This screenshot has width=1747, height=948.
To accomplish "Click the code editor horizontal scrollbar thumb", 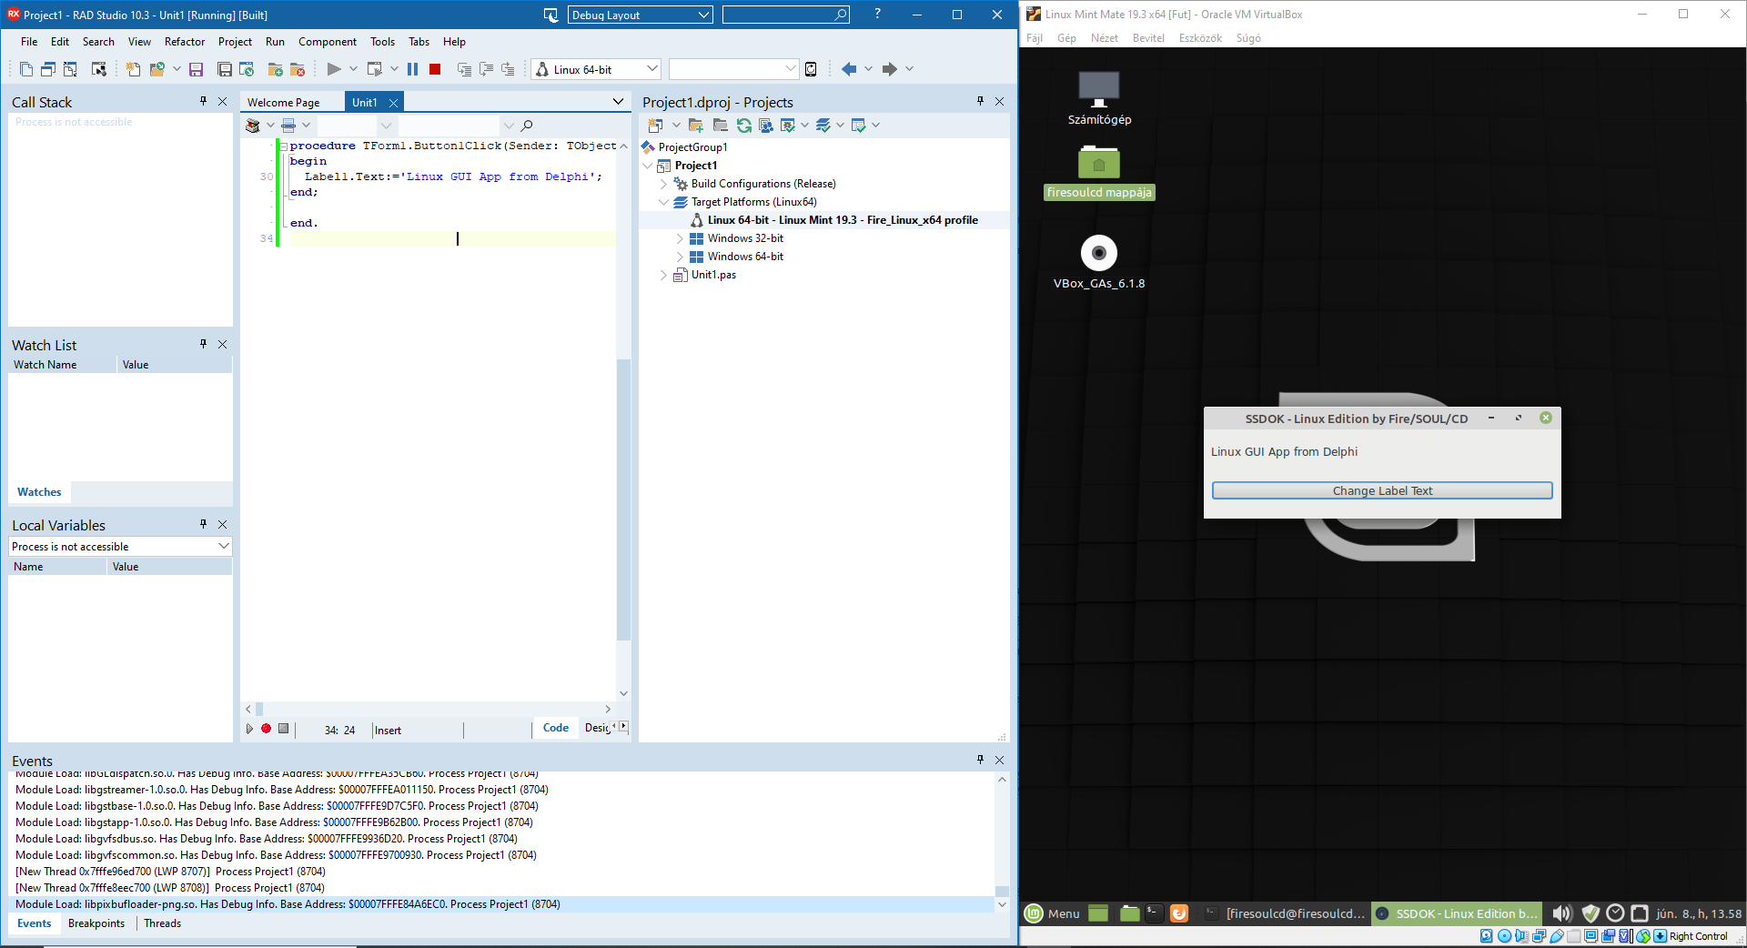I will click(x=259, y=709).
